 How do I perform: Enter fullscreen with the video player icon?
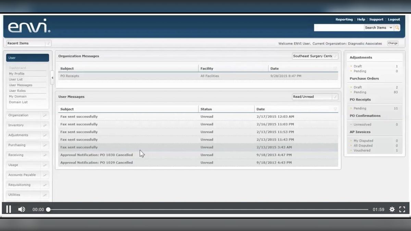(x=402, y=209)
